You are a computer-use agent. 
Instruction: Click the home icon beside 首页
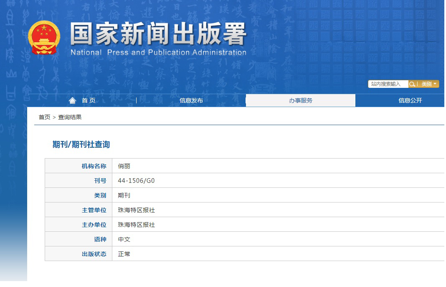72,100
